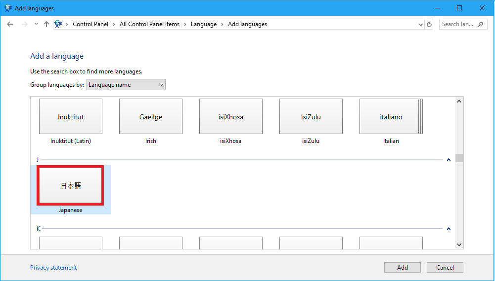Collapse the K language group
This screenshot has height=281, width=495.
click(x=449, y=229)
